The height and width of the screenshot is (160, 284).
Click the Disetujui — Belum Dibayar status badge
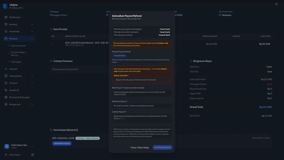pyautogui.click(x=88, y=138)
